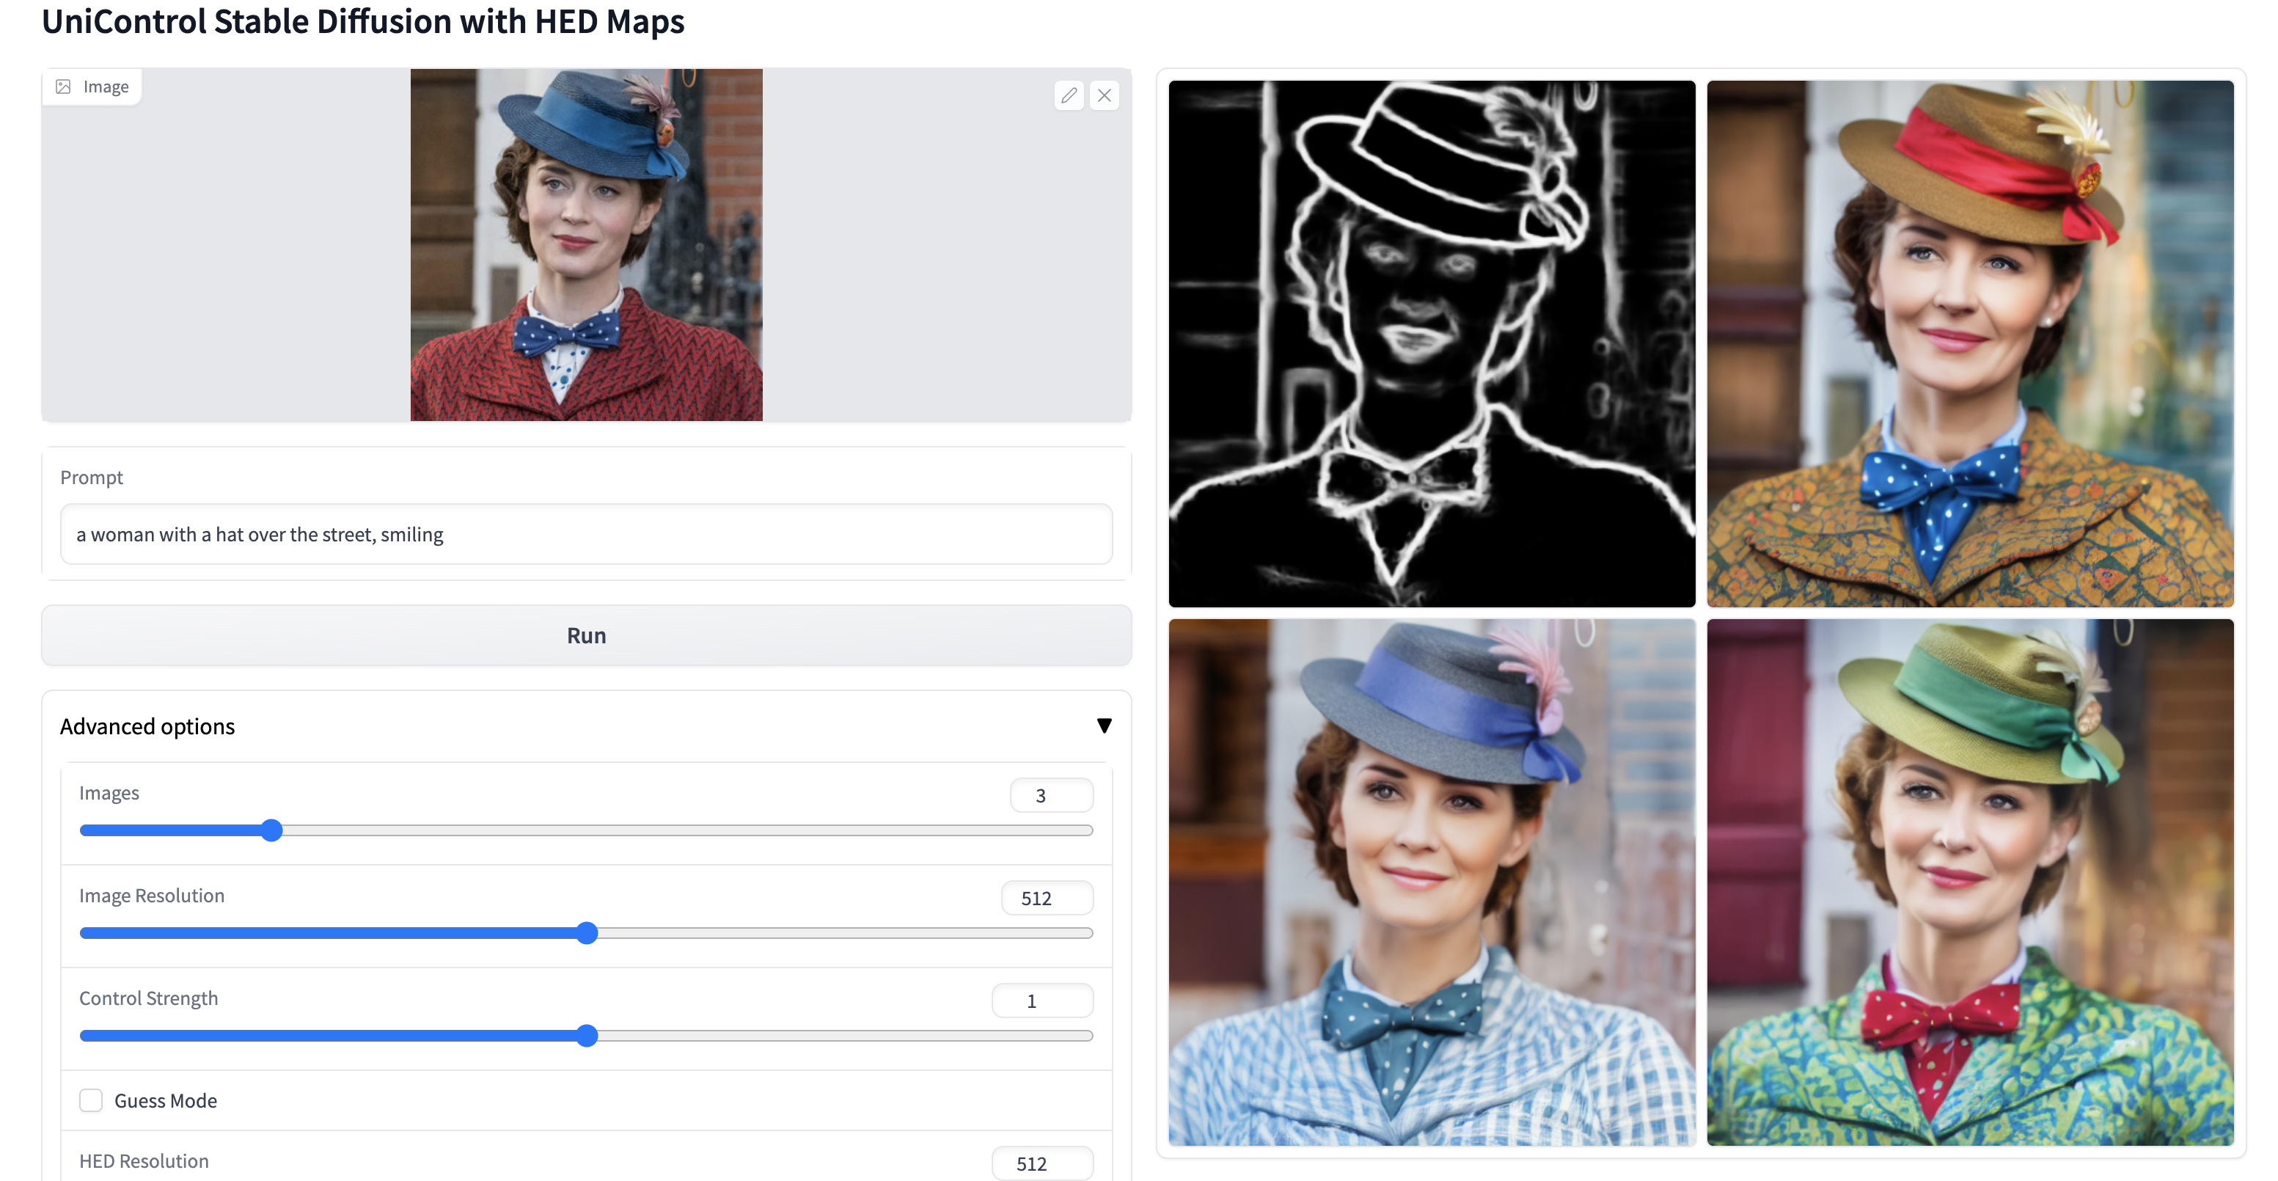The image size is (2278, 1181).
Task: Click the pencil edit icon on image
Action: point(1069,95)
